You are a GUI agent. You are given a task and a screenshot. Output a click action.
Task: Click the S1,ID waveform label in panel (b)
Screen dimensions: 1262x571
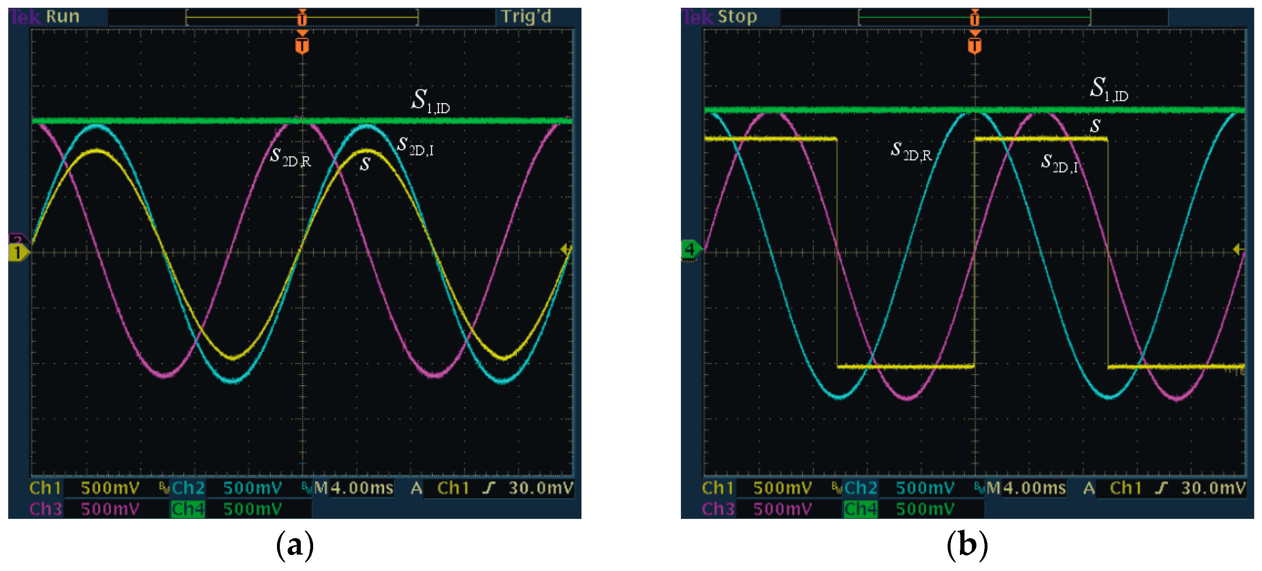point(1109,89)
